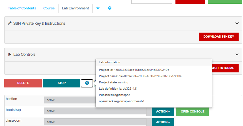Click the bastion active status bar
The width and height of the screenshot is (243, 126).
(x=69, y=100)
